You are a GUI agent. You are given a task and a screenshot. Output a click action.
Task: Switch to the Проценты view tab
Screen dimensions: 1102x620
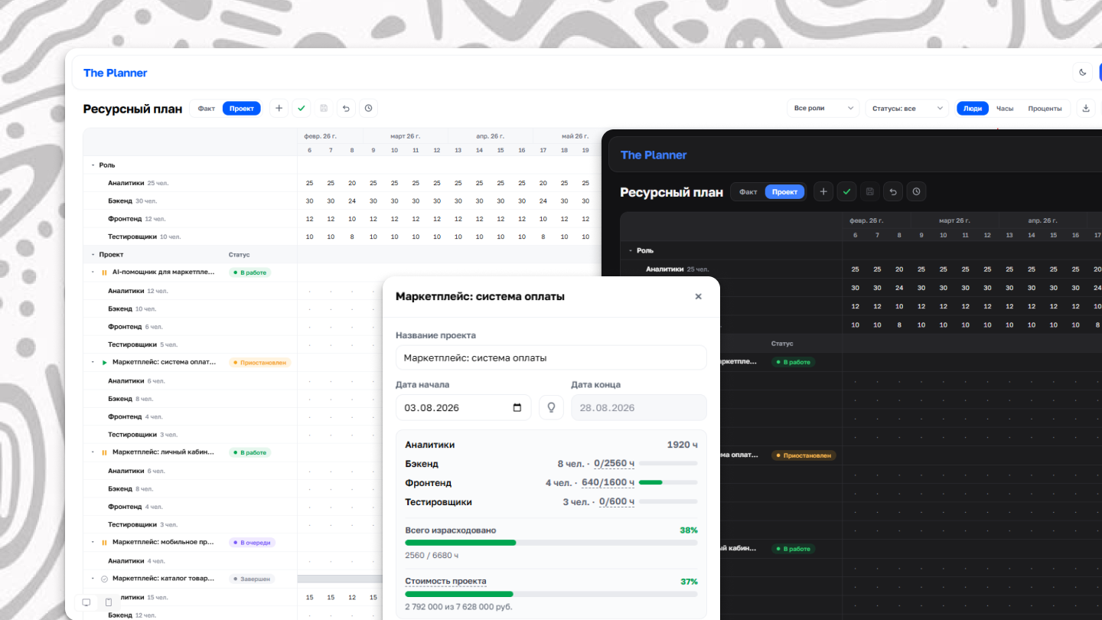pos(1045,109)
